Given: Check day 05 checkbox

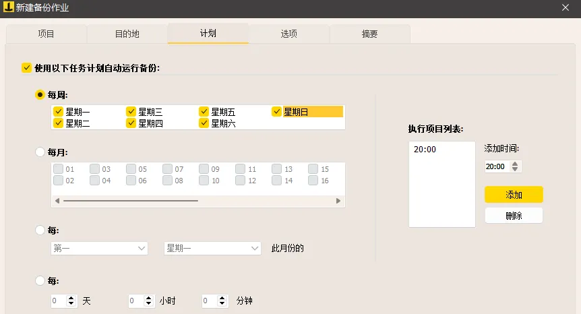Looking at the screenshot, I should click(x=131, y=169).
